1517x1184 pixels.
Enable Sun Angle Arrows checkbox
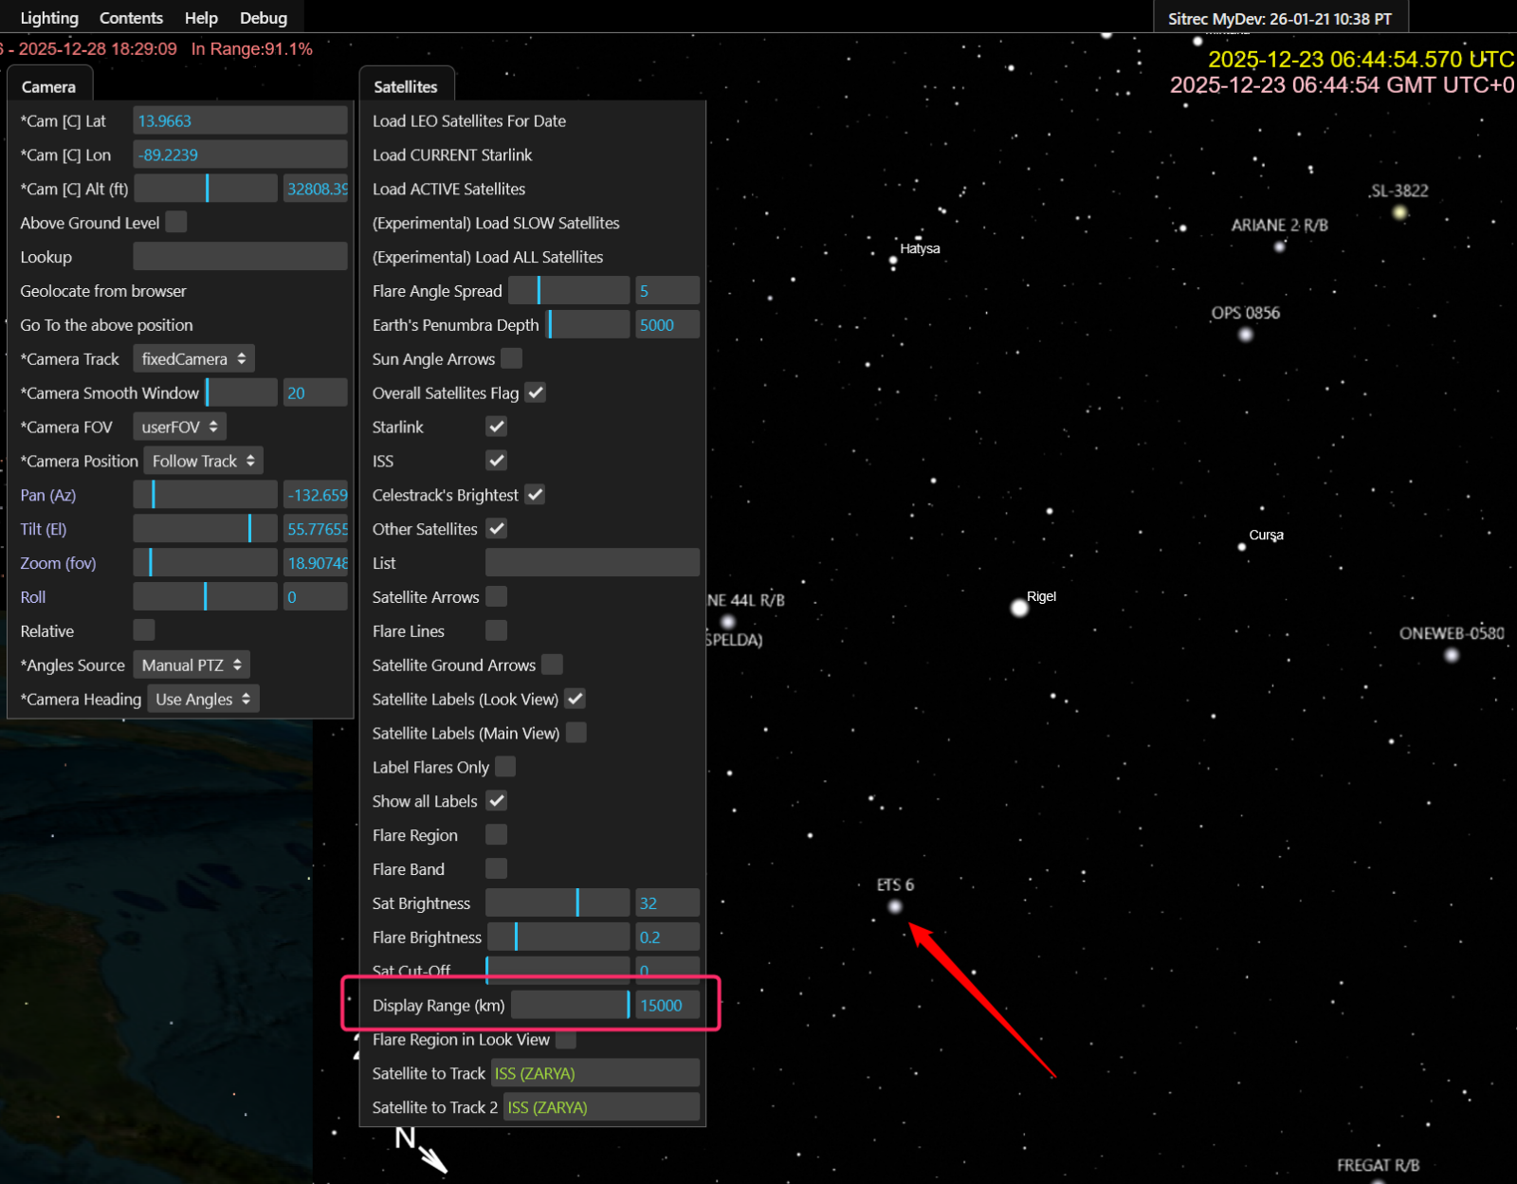coord(511,358)
